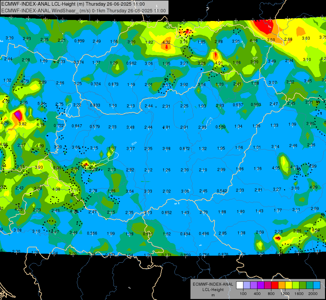Click the wind shear value 5.57

pyautogui.click(x=166, y=85)
